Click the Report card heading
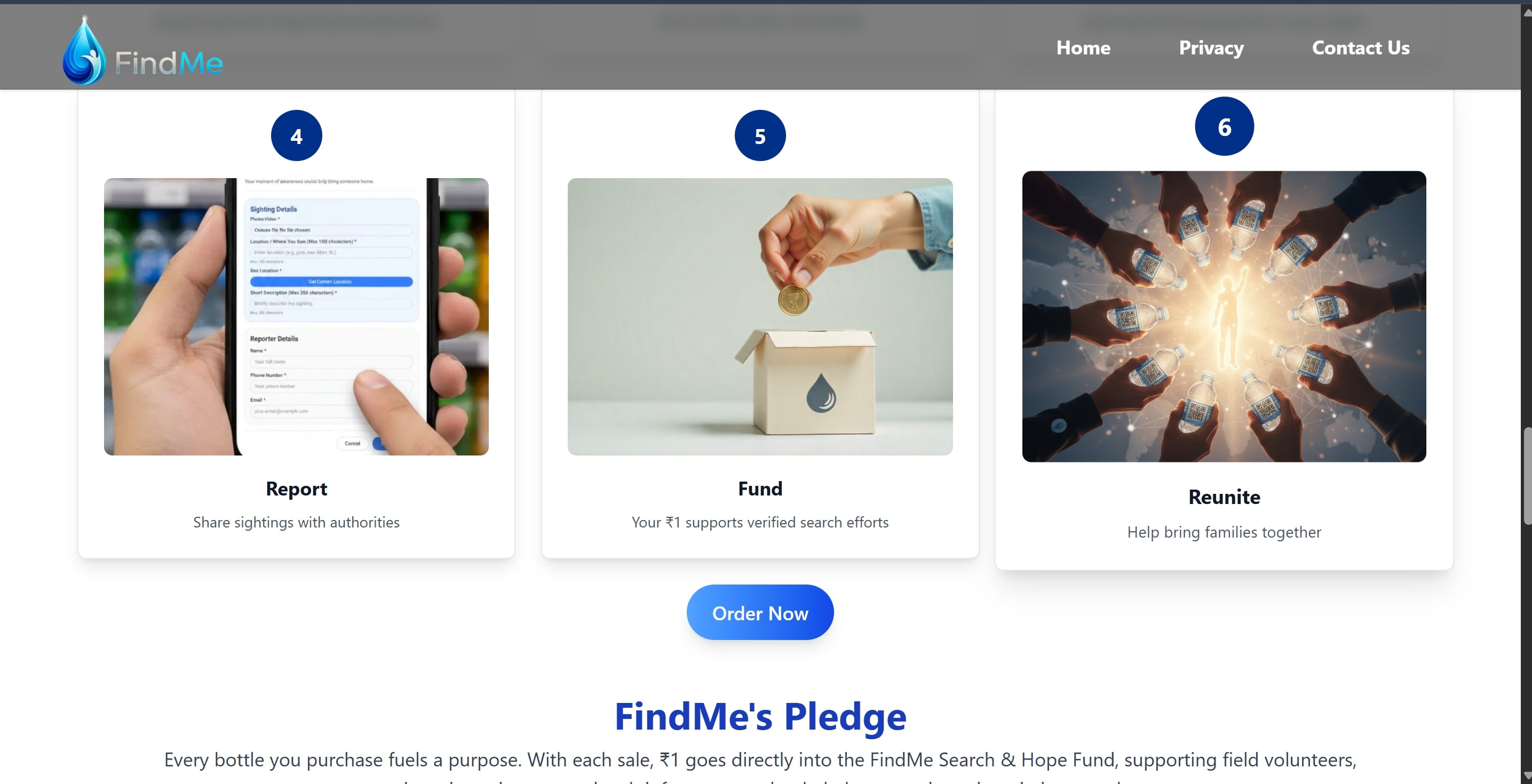 [x=296, y=489]
